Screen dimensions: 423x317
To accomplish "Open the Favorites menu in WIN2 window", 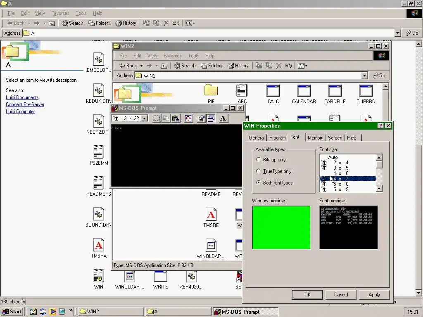I will (x=172, y=56).
